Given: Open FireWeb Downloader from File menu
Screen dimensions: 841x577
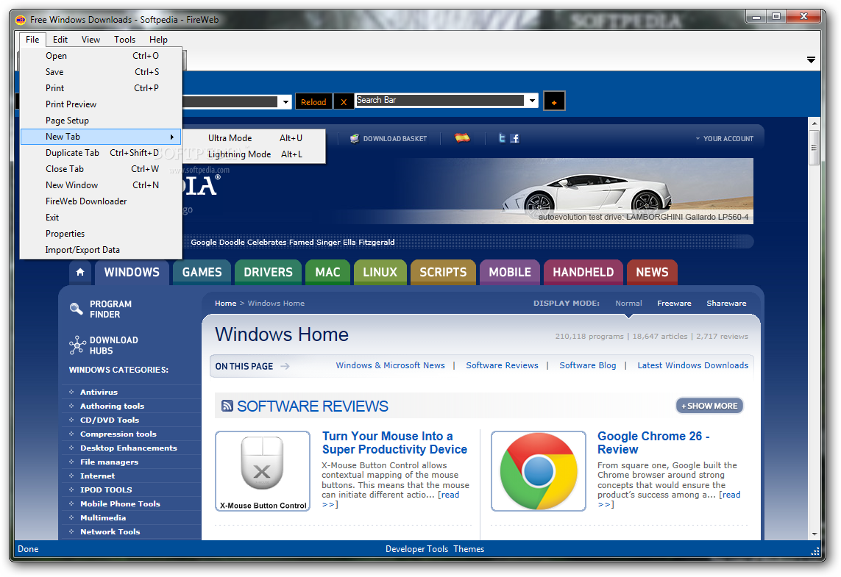Looking at the screenshot, I should click(x=101, y=201).
